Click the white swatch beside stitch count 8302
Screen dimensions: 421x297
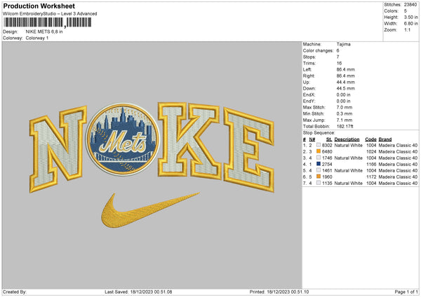click(319, 145)
